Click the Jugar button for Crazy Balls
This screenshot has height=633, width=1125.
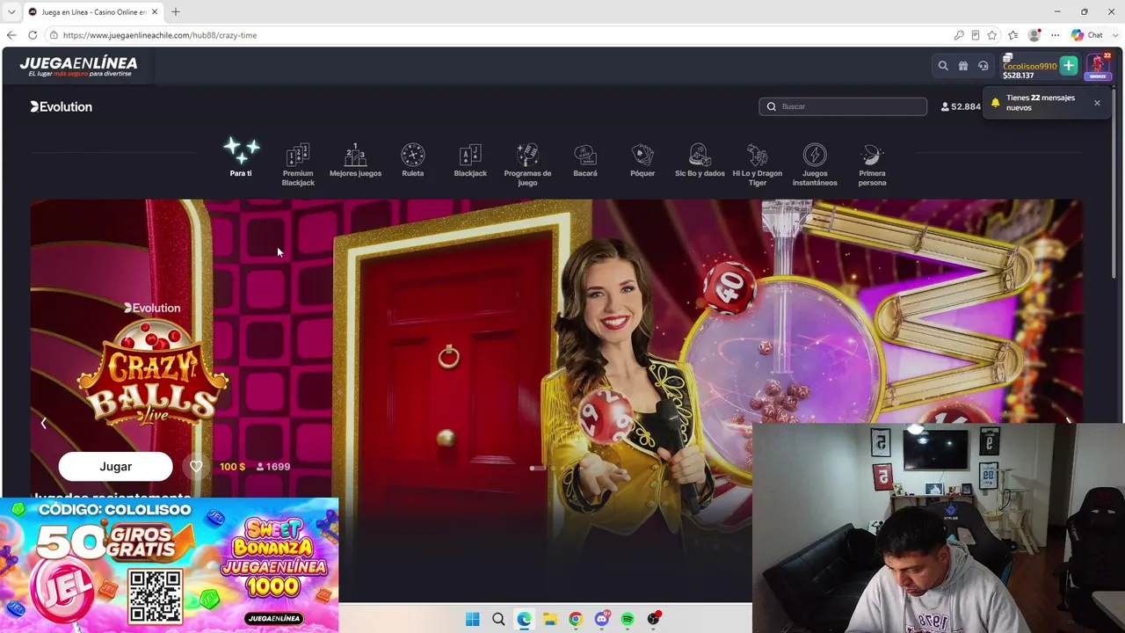pos(115,467)
